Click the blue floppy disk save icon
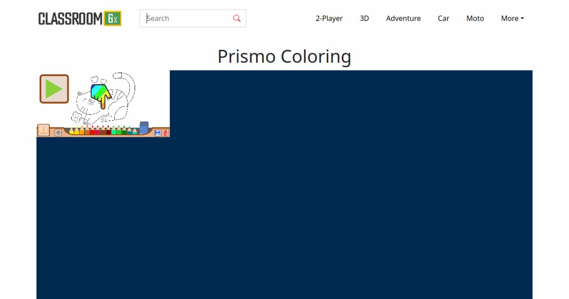 158,133
